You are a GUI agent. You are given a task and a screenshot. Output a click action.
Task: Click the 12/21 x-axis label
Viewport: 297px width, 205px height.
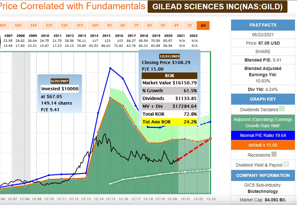(186, 199)
